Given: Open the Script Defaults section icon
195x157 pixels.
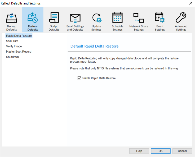Looking at the screenshot, I should 54,17.
